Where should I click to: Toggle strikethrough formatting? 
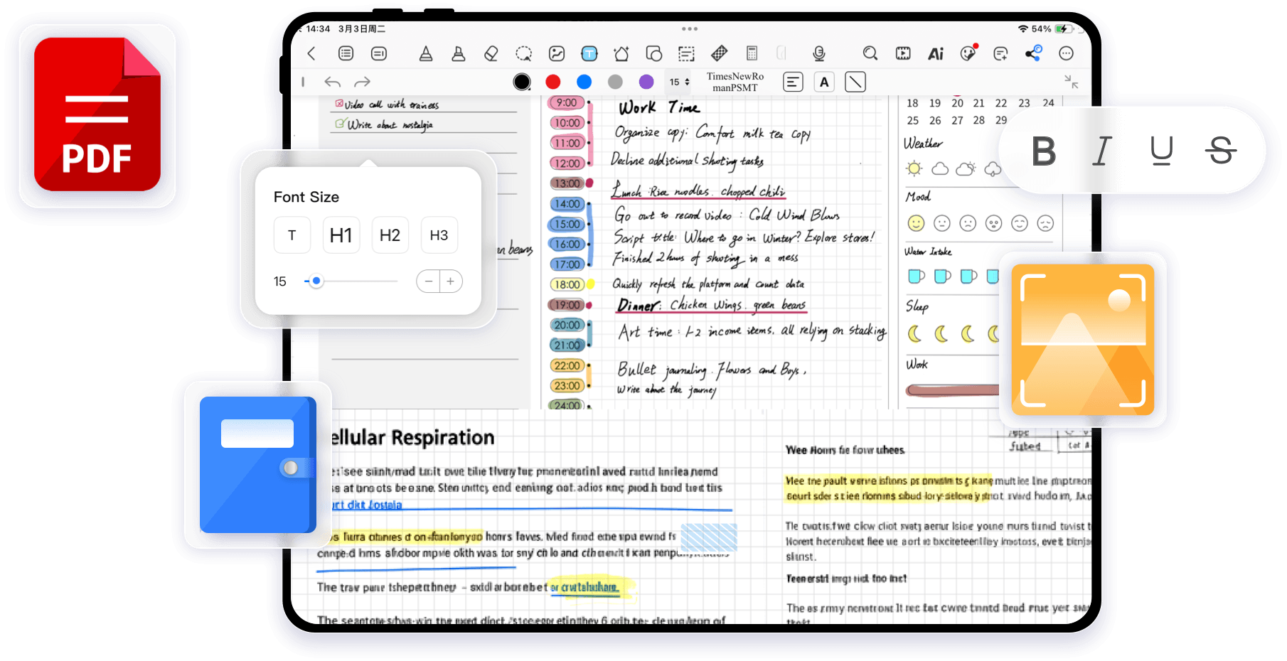click(1221, 151)
